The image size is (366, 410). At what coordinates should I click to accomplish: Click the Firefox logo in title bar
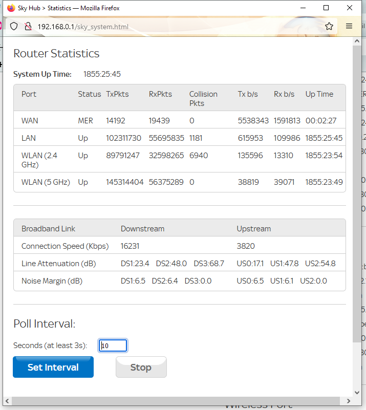pyautogui.click(x=11, y=8)
